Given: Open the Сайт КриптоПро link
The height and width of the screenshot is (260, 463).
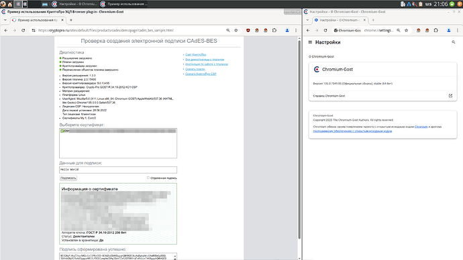Looking at the screenshot, I should (195, 54).
